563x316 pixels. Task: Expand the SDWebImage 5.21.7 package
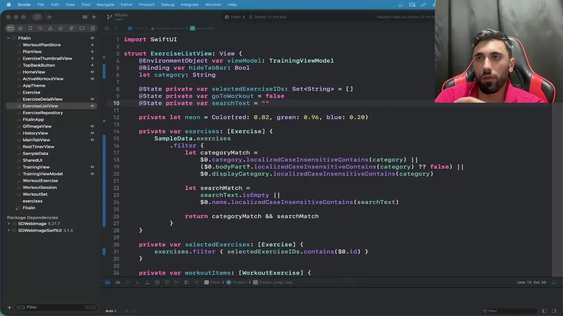click(8, 223)
